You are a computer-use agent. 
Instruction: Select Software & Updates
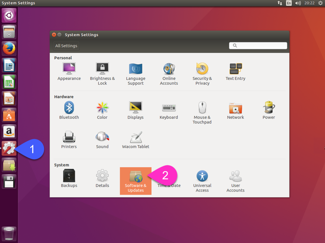(135, 181)
